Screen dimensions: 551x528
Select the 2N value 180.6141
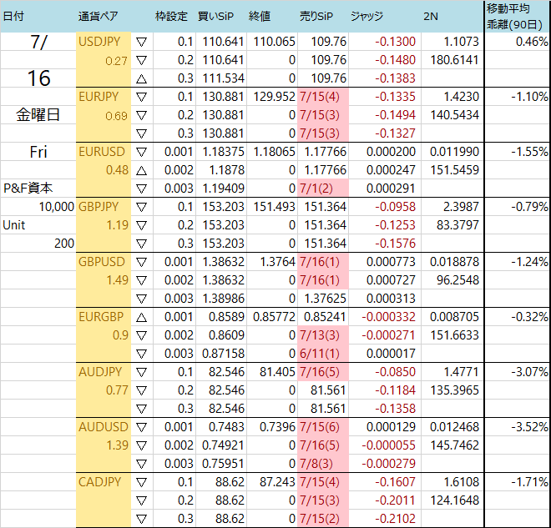[454, 60]
